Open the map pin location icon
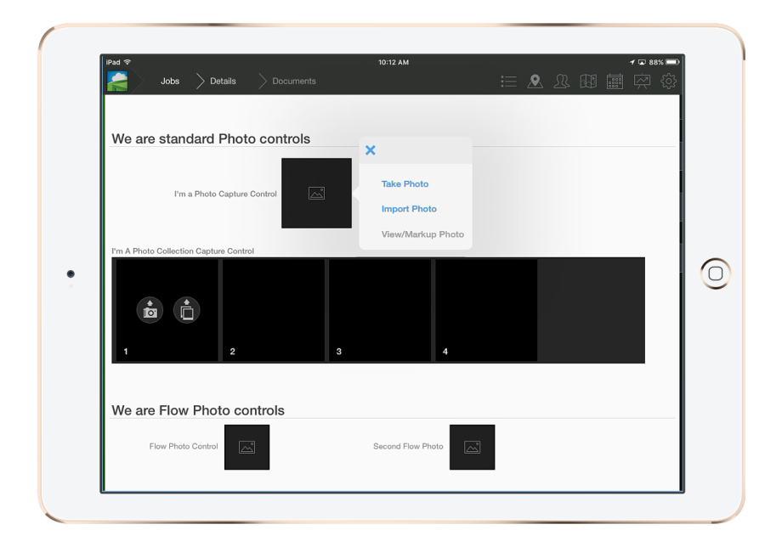This screenshot has height=547, width=782. pos(535,82)
